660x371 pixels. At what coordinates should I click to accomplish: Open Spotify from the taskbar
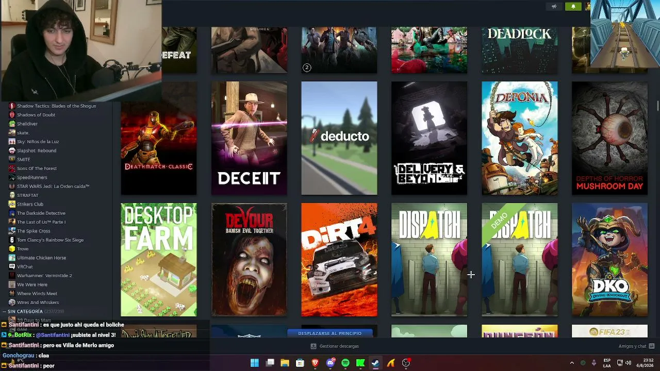coord(345,363)
